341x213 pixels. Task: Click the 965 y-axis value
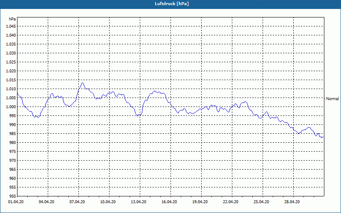pos(13,169)
